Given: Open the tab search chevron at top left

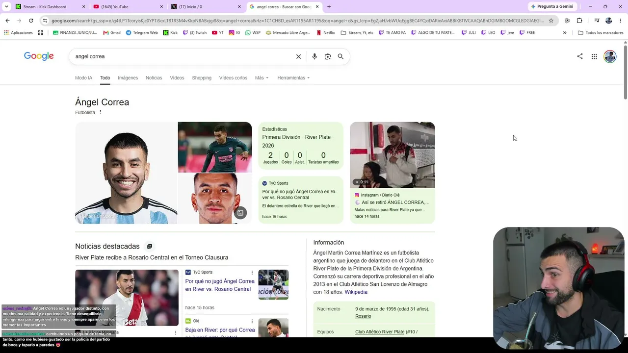Looking at the screenshot, I should pyautogui.click(x=6, y=7).
